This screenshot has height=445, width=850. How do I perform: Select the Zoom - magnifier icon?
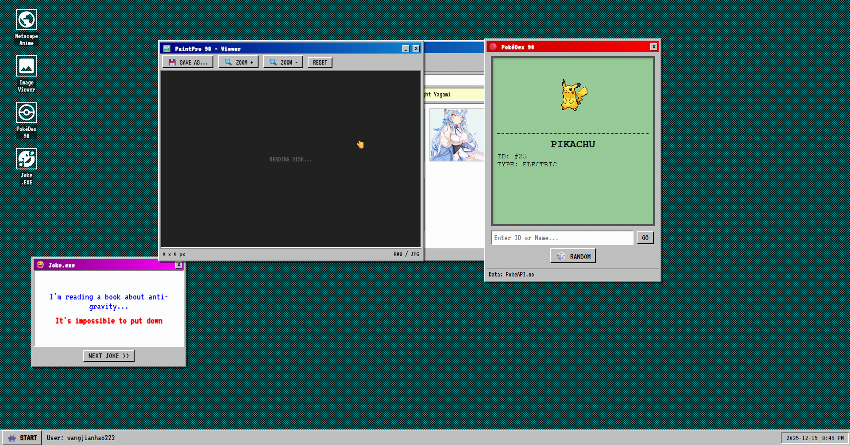(273, 62)
